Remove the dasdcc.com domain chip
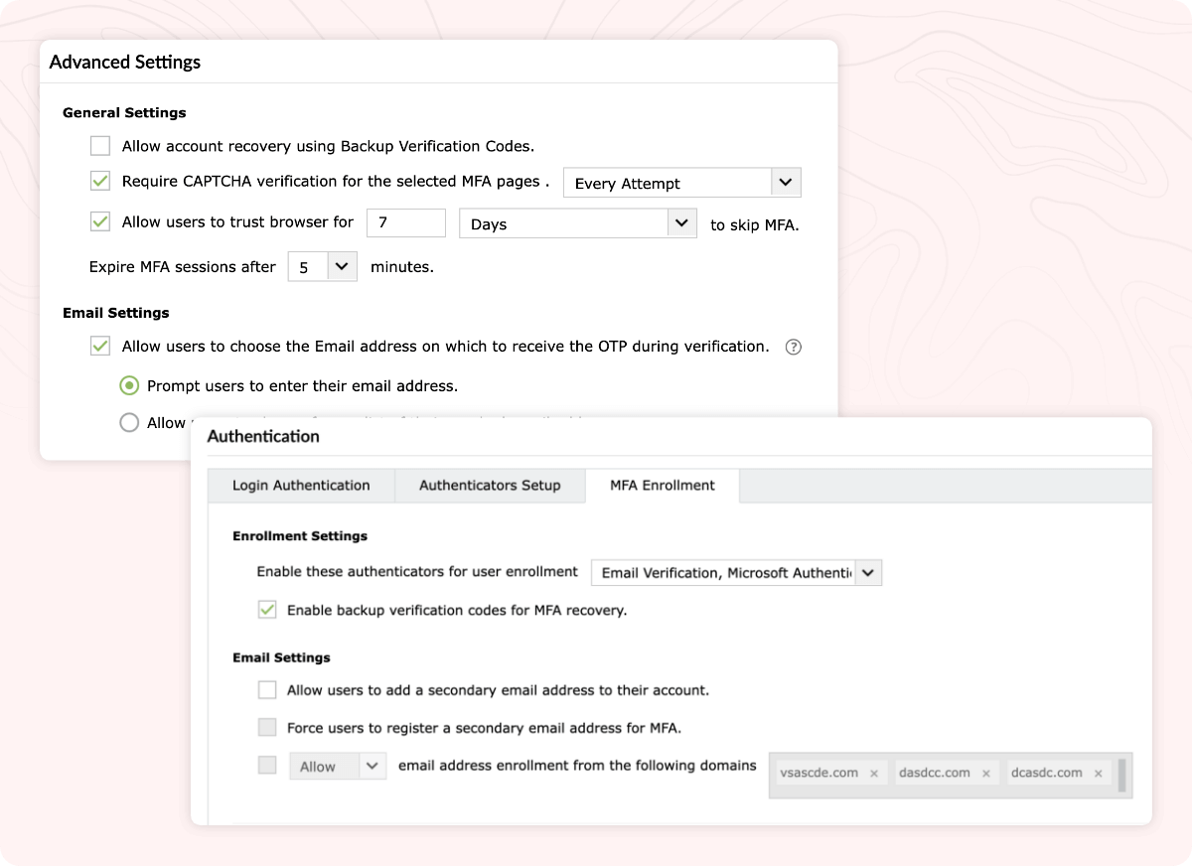This screenshot has height=866, width=1192. point(985,772)
